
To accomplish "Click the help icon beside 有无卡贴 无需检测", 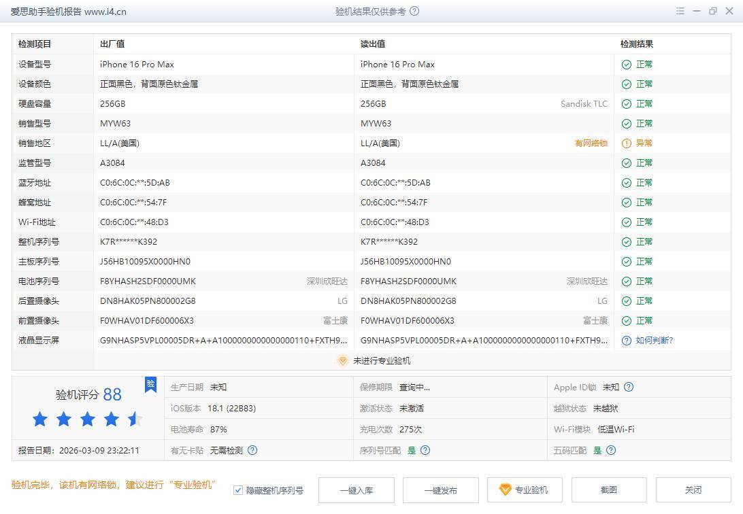I will [252, 450].
